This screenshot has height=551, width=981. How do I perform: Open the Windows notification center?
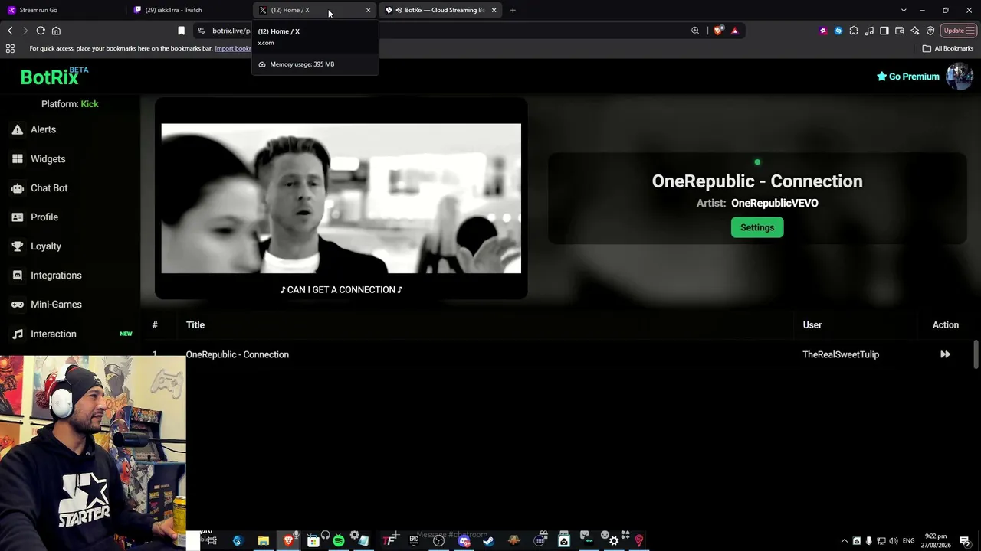[965, 541]
